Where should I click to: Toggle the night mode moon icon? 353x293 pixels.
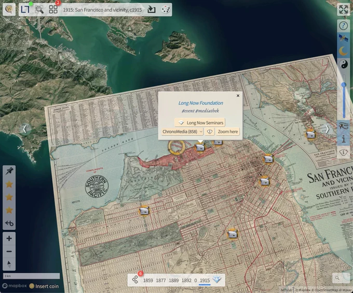(343, 51)
